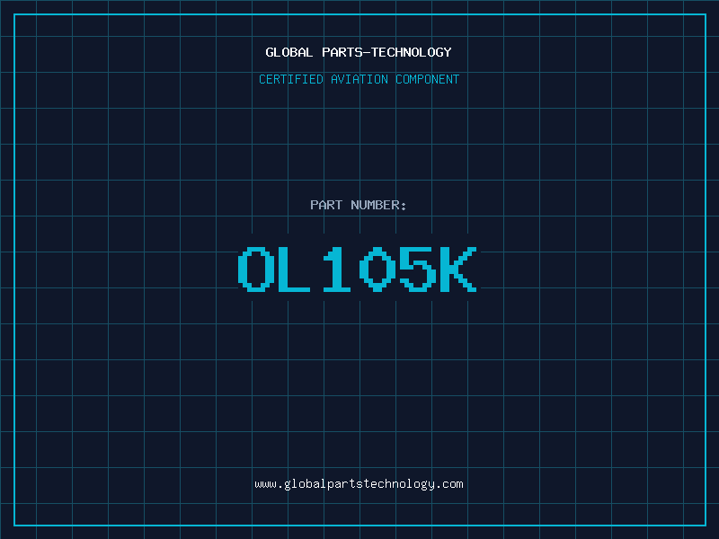Click the GLOBAL PARTS-TECHNOLOGY heading
Image resolution: width=719 pixels, height=539 pixels.
point(359,52)
